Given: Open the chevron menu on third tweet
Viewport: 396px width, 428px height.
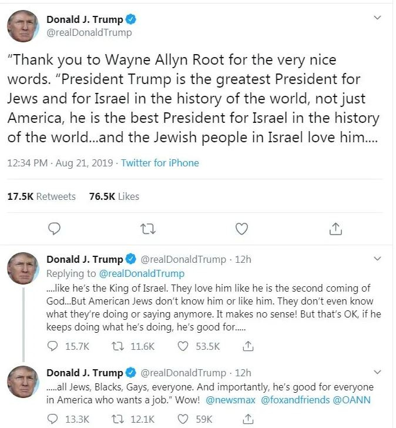Looking at the screenshot, I should (377, 372).
